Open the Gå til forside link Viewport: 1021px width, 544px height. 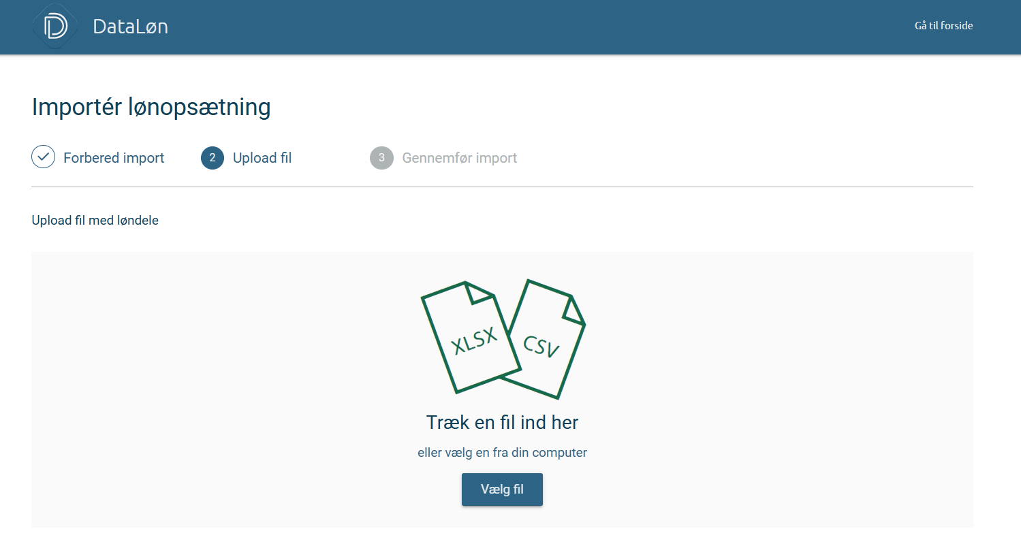tap(943, 26)
